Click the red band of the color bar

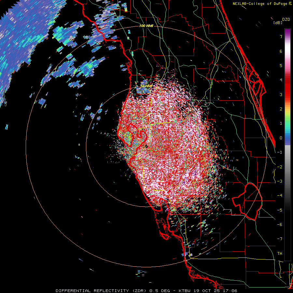coord(287,90)
